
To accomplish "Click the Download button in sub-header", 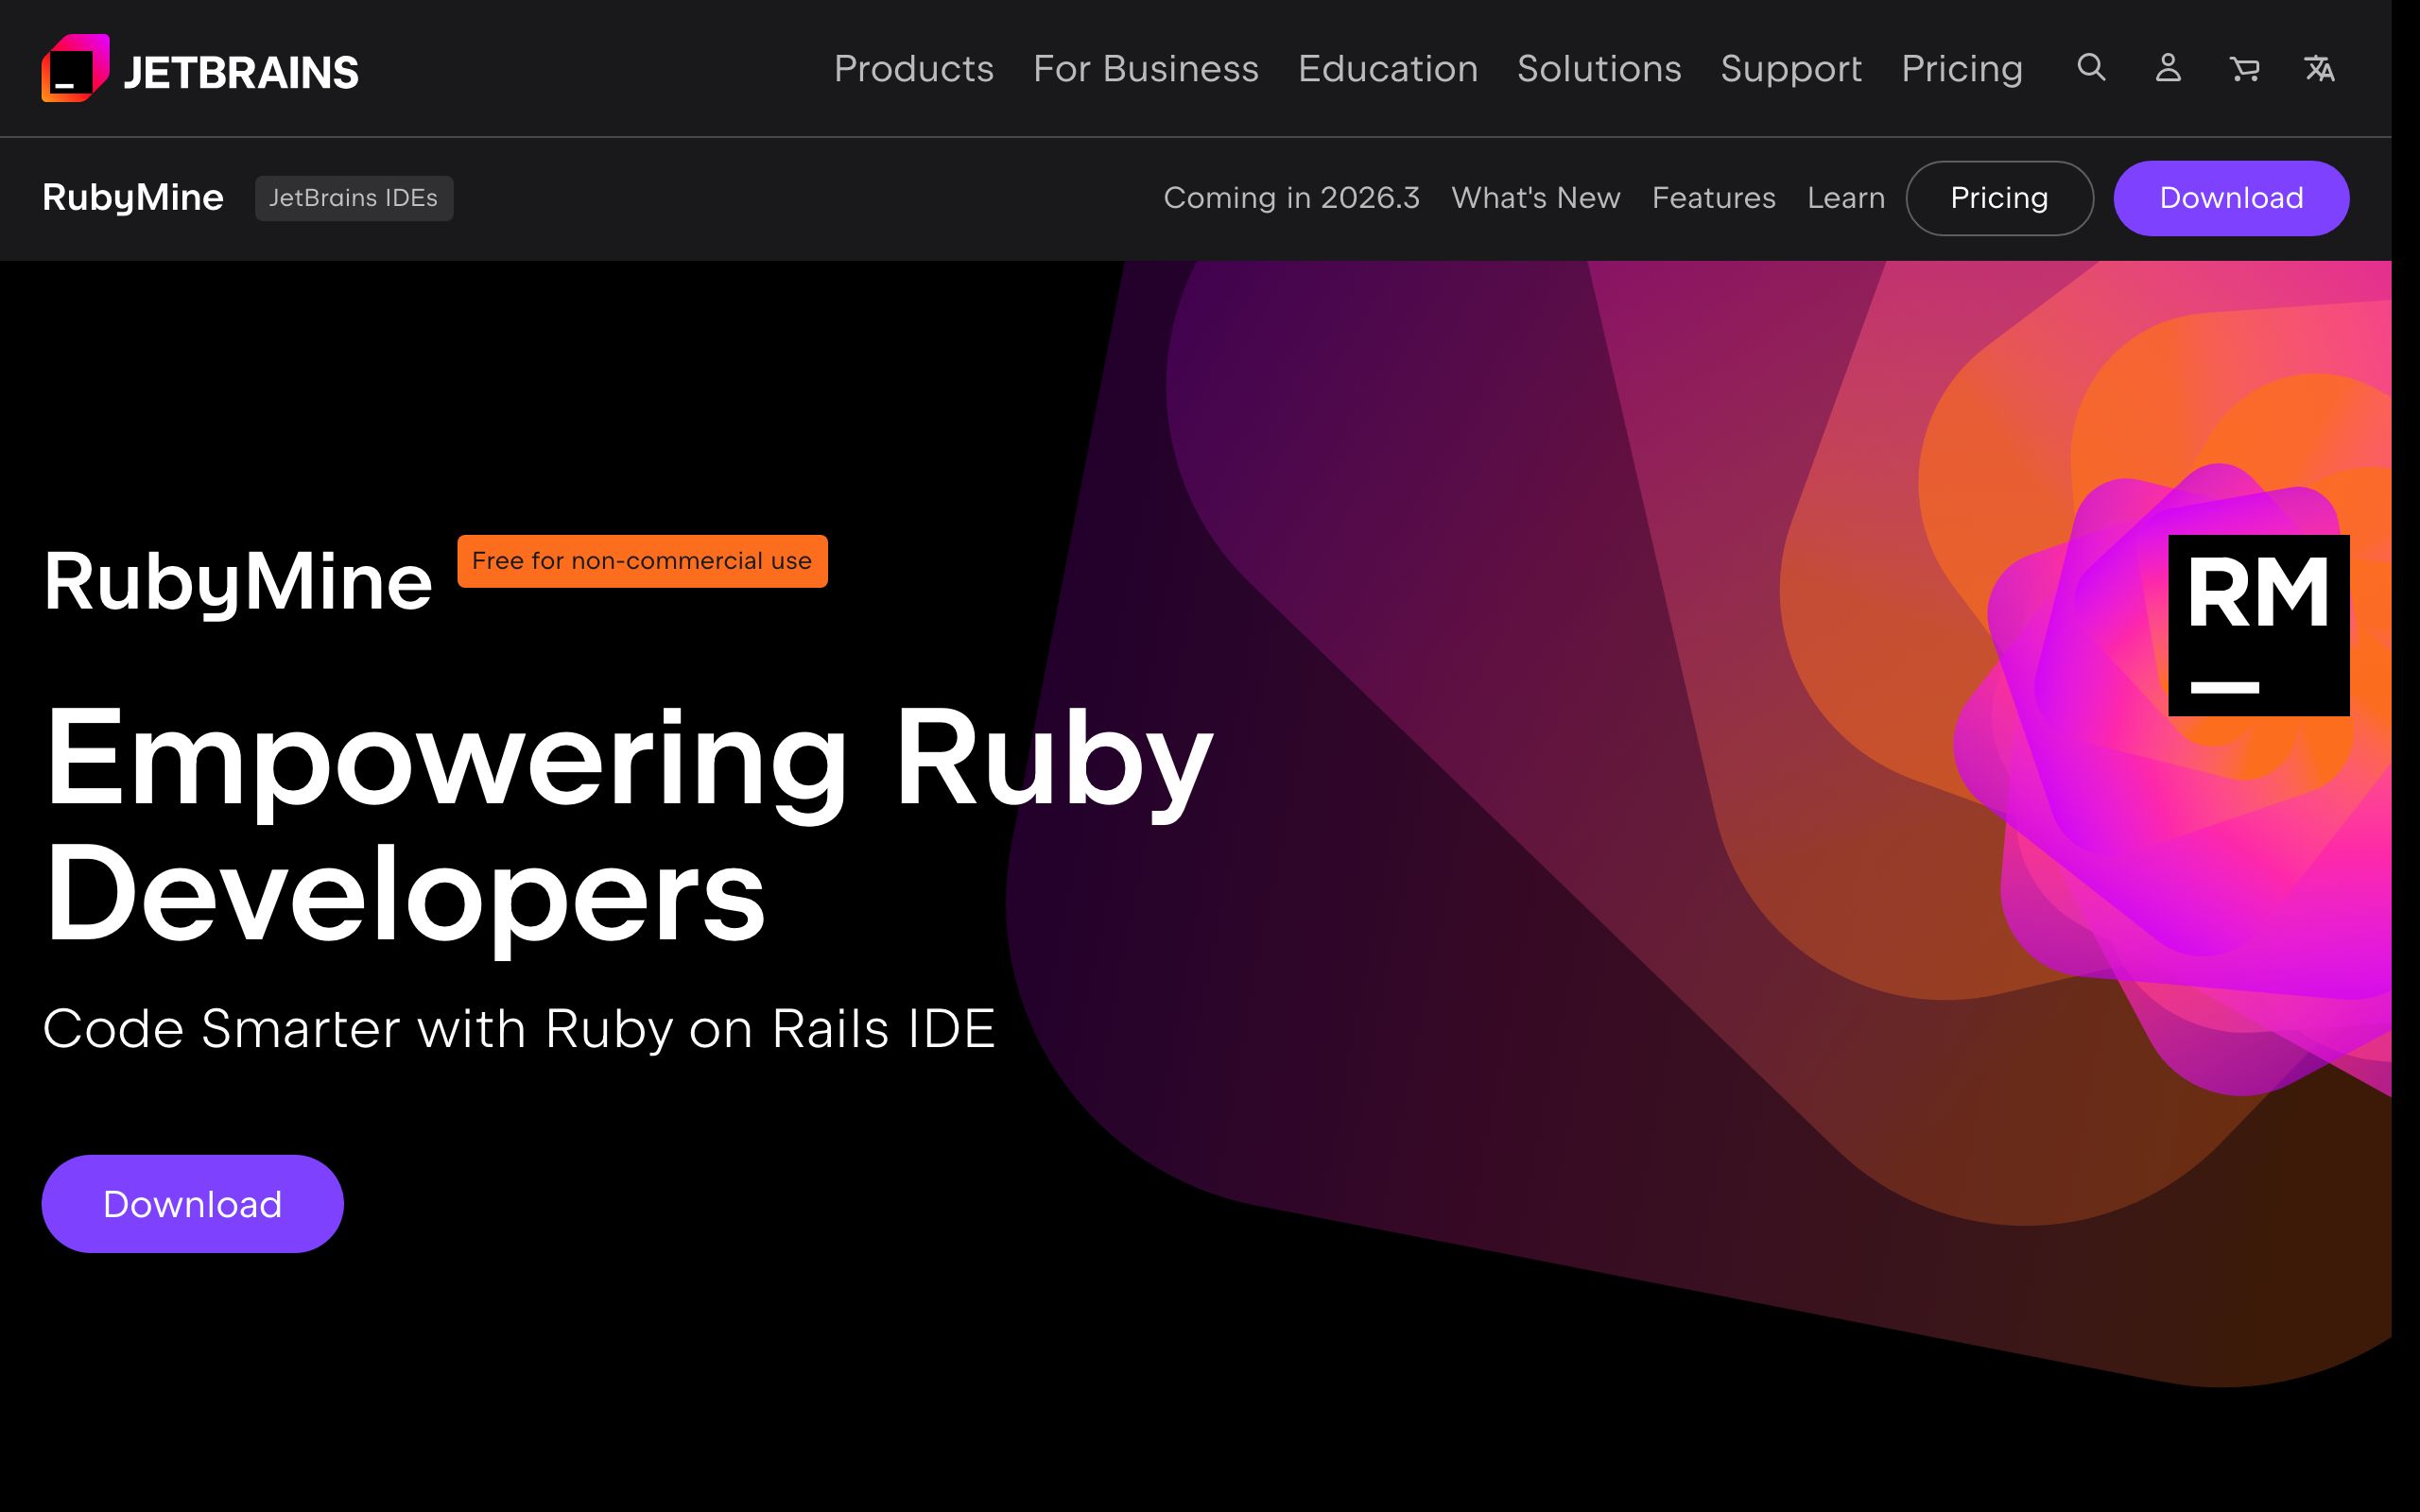I will [2231, 198].
